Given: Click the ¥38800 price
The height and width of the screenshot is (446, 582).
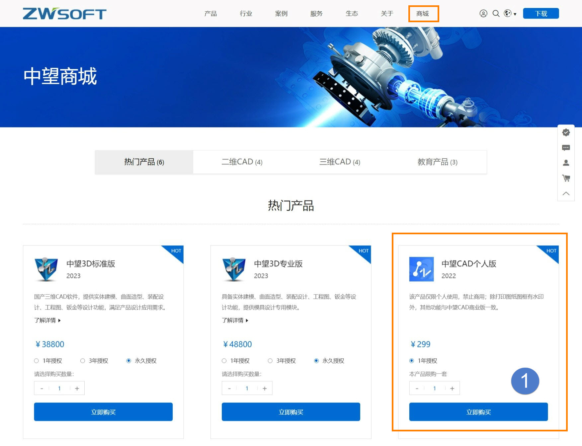Looking at the screenshot, I should [49, 344].
